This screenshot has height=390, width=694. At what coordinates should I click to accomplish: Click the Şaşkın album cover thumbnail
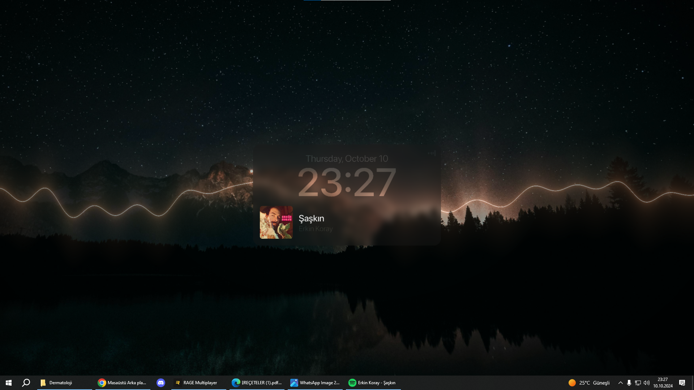click(276, 222)
